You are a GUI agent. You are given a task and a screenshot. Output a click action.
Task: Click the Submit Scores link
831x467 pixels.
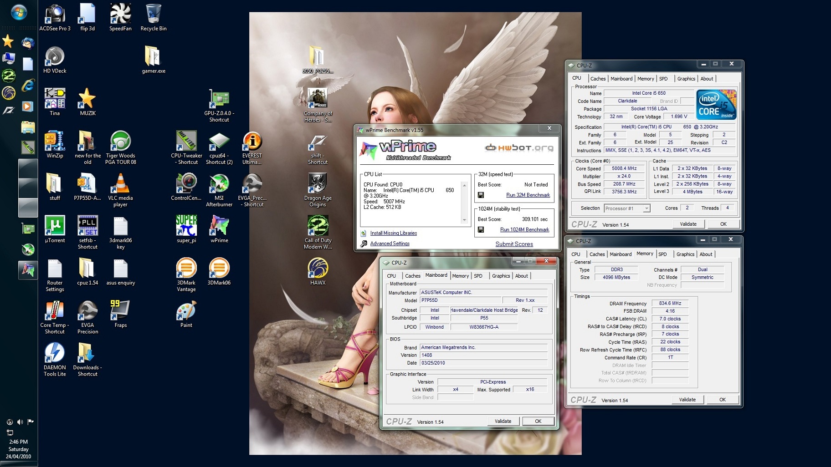coord(514,244)
